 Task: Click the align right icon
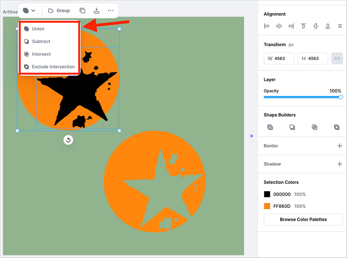point(291,26)
